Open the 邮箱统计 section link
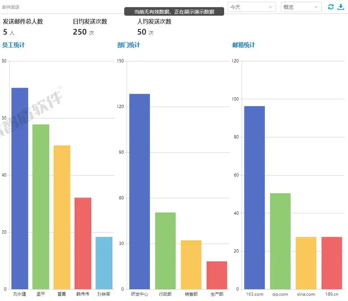 tap(244, 45)
